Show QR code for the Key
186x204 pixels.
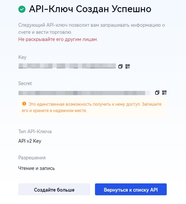coord(128,66)
